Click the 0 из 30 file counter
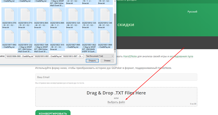 click(x=193, y=104)
